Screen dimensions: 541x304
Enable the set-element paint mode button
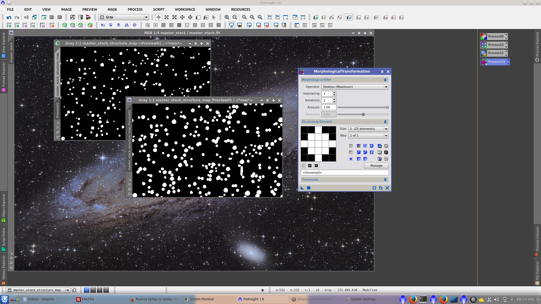(x=303, y=166)
